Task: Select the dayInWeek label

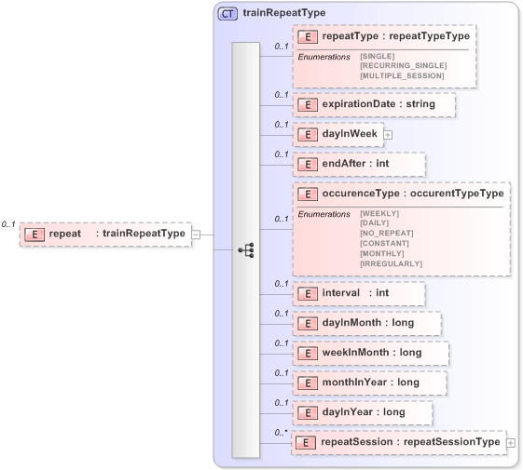Action: pyautogui.click(x=350, y=134)
